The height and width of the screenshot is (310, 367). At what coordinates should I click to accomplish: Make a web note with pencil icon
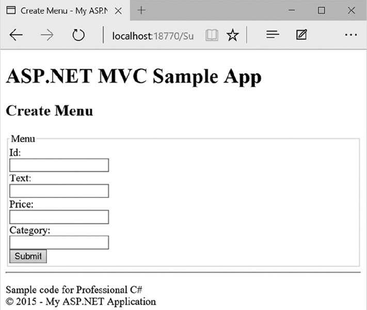[301, 35]
